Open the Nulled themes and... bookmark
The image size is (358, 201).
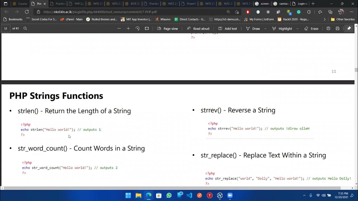tap(102, 19)
